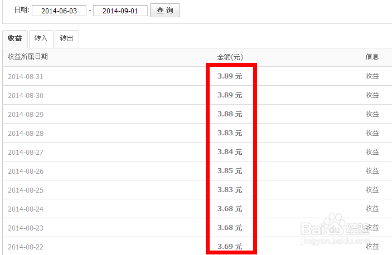Screen dimensions: 392x255
Task: Select the date 2014-08-28
Action: pos(26,134)
